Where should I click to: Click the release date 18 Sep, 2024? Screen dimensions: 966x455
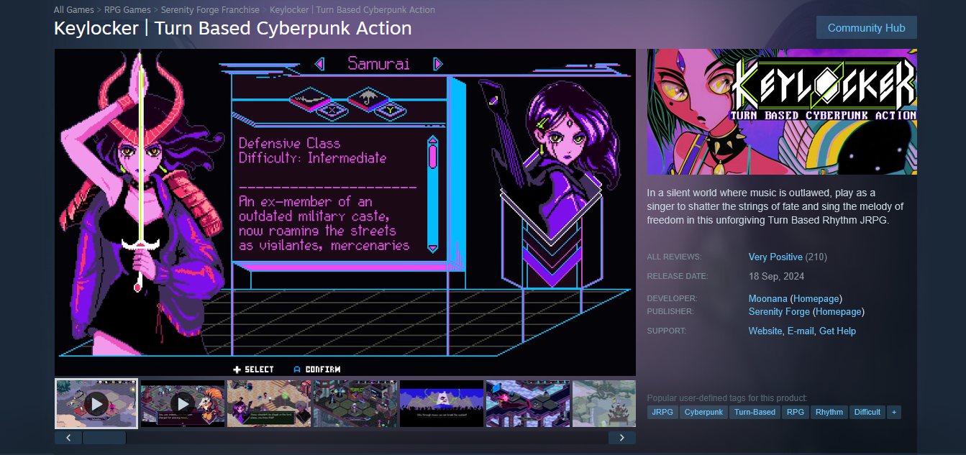click(776, 276)
